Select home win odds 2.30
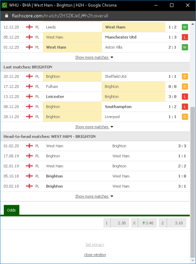Viewport: 196px width, 264px height. [117, 223]
